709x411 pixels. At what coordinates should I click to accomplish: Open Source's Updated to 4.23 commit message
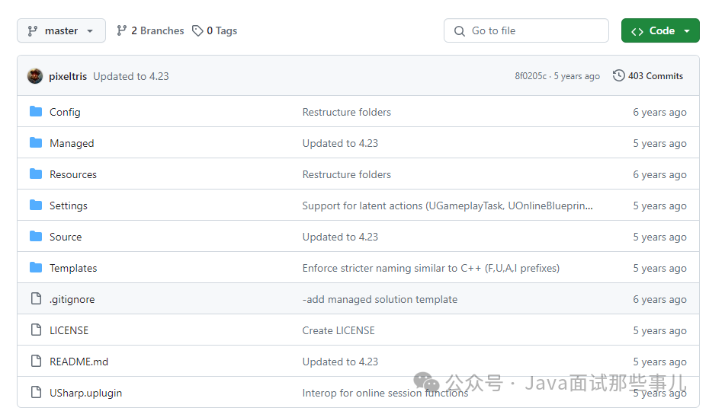pyautogui.click(x=340, y=237)
